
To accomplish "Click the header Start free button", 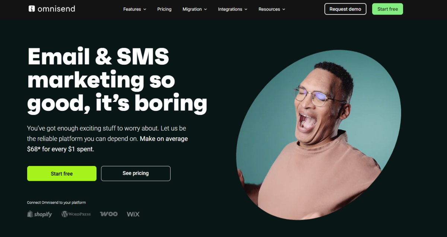I will pos(387,9).
